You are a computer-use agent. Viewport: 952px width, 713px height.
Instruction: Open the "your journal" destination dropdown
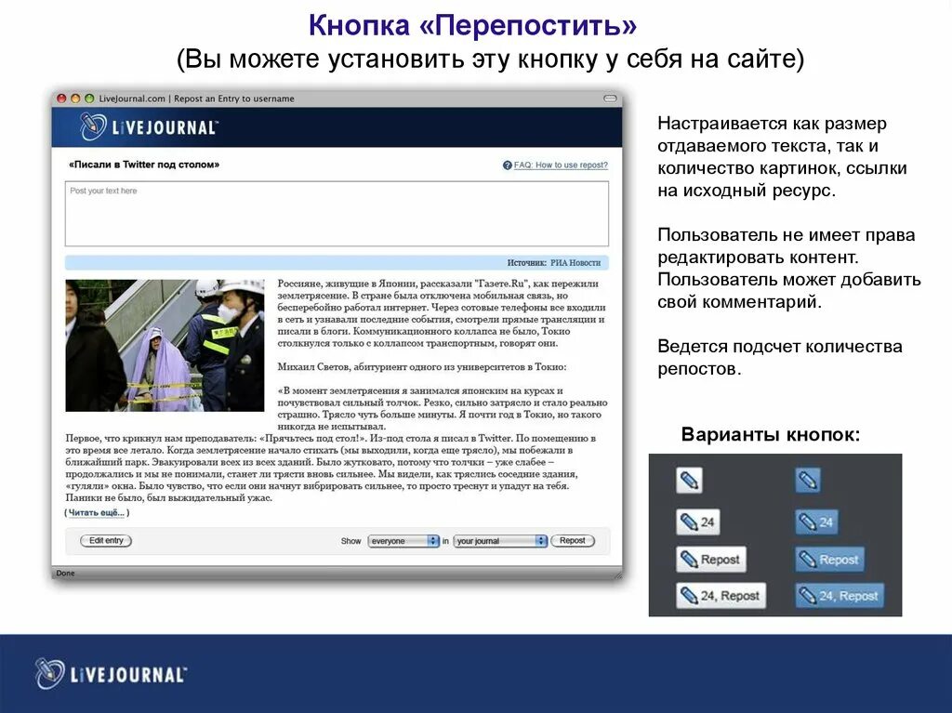click(x=500, y=541)
